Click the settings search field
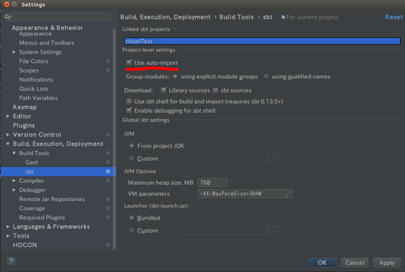Image resolution: width=405 pixels, height=272 pixels. click(x=58, y=17)
